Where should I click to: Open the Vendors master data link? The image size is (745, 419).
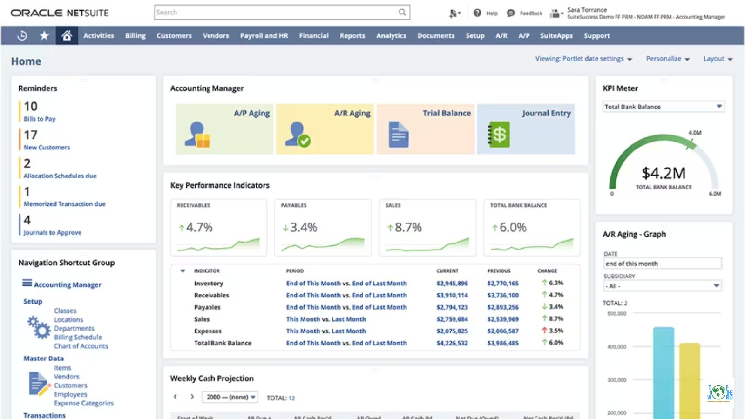tap(67, 377)
